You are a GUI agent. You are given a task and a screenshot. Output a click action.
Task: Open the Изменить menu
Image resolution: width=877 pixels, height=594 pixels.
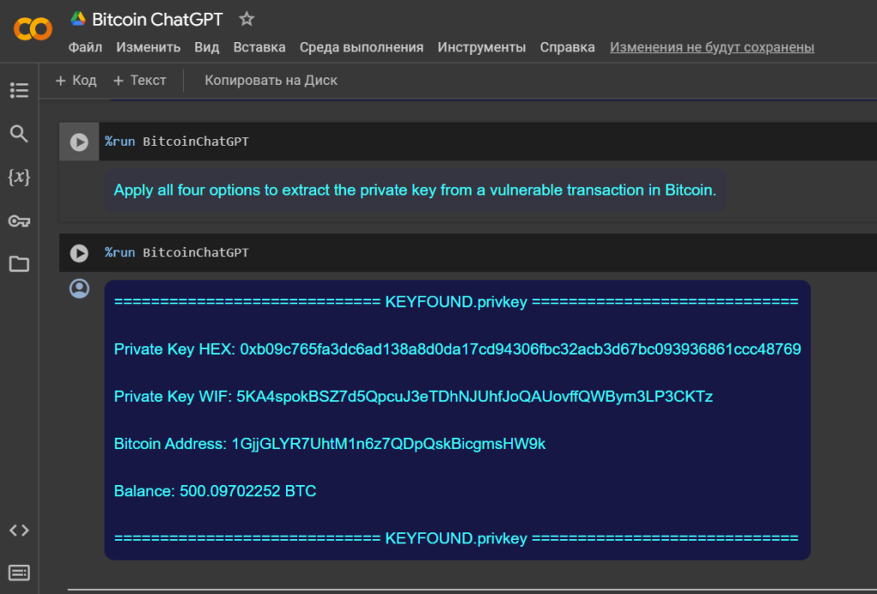click(148, 48)
